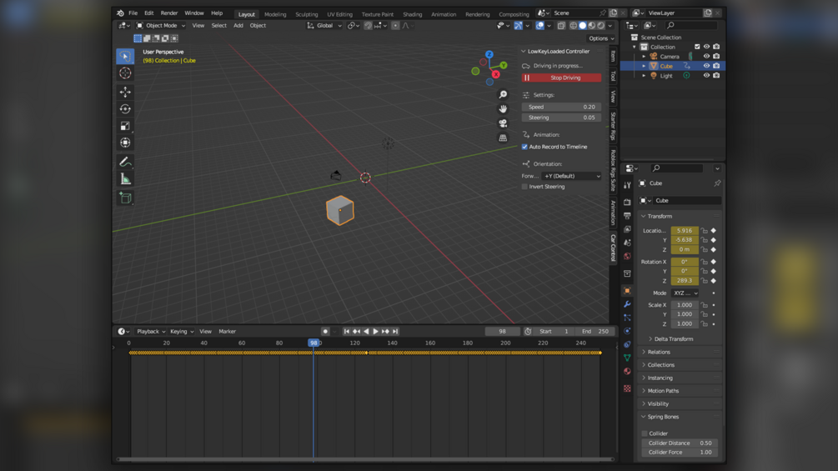Viewport: 838px width, 471px height.
Task: Hide the Camera in outliner
Action: [706, 57]
